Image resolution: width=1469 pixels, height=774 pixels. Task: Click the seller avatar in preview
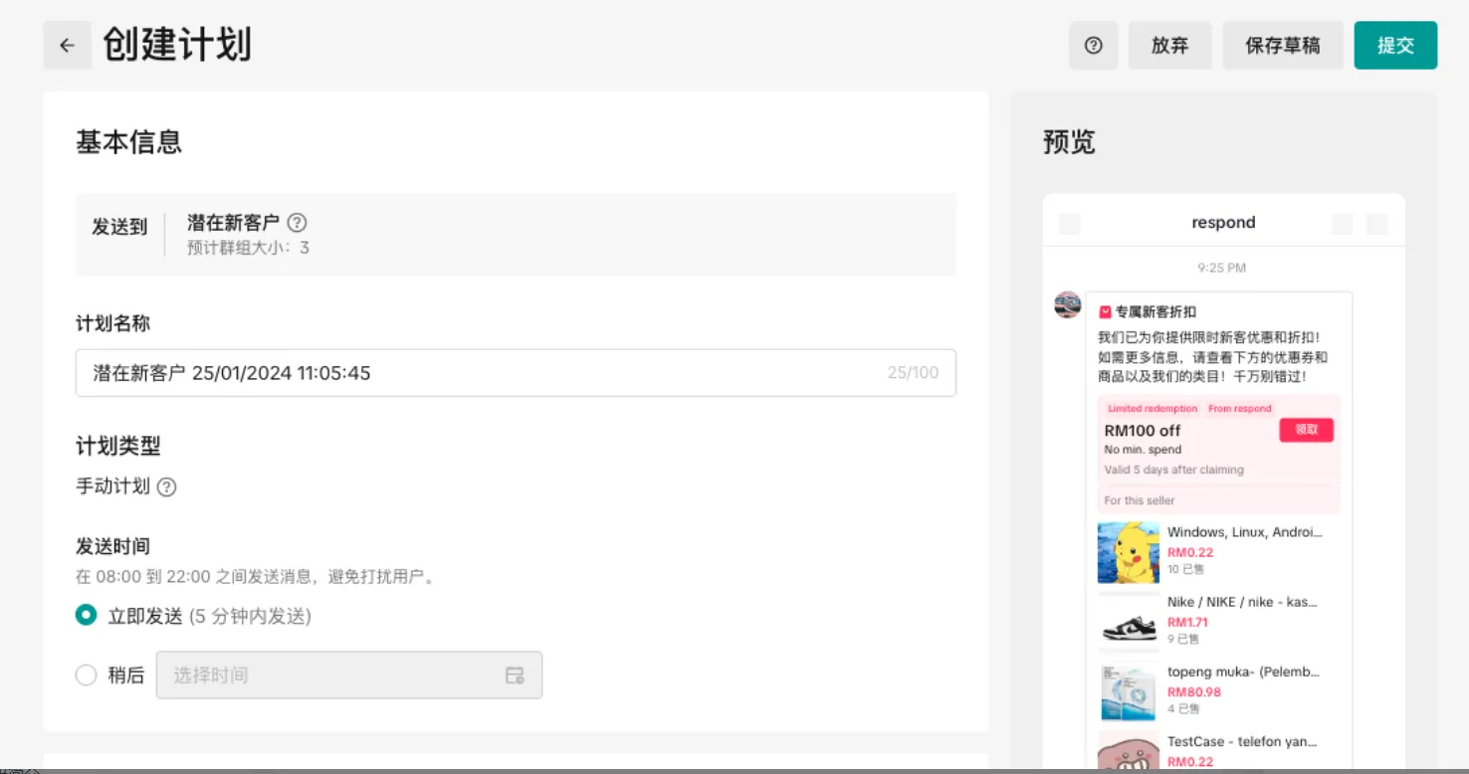1068,304
